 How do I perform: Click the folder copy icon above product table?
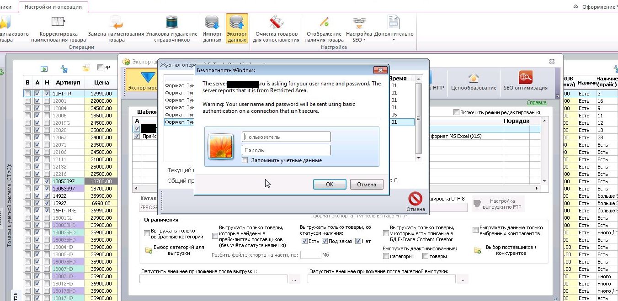[86, 68]
